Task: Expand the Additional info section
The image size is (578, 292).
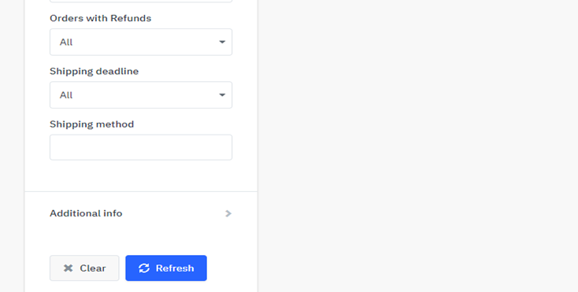Action: pyautogui.click(x=141, y=213)
